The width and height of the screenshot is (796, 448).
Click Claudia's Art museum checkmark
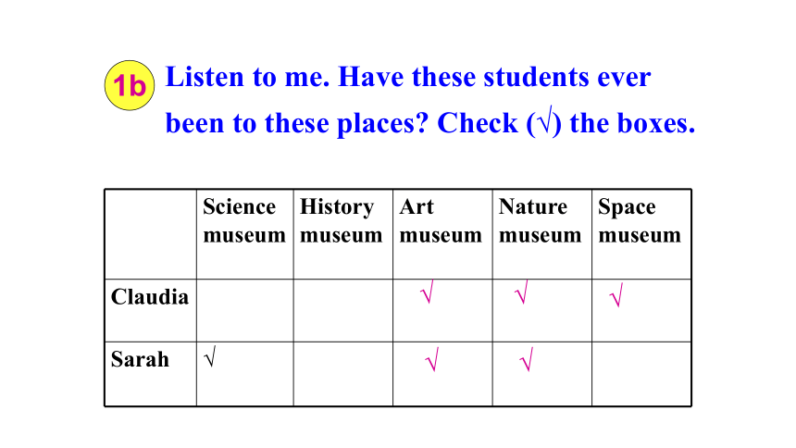(x=428, y=292)
